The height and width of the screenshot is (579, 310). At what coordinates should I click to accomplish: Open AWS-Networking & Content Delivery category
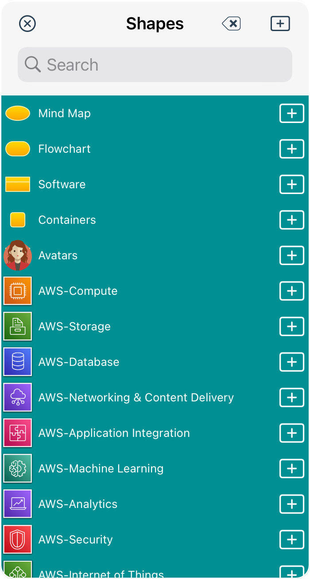pos(136,397)
